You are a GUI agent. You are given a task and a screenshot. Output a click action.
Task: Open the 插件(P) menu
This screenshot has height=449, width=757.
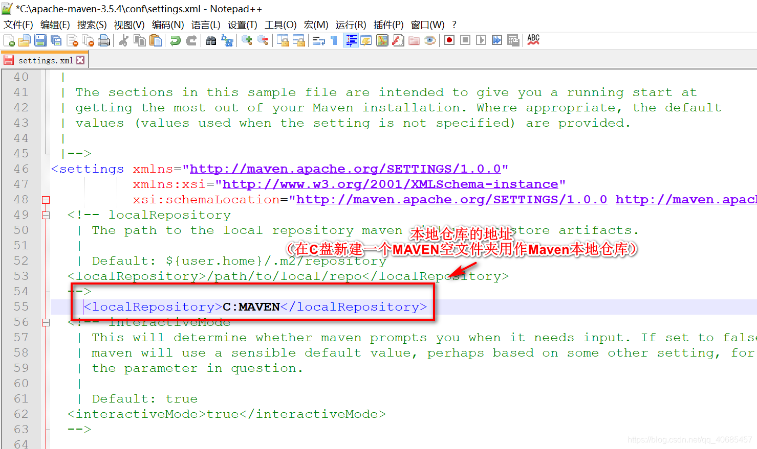tap(388, 25)
